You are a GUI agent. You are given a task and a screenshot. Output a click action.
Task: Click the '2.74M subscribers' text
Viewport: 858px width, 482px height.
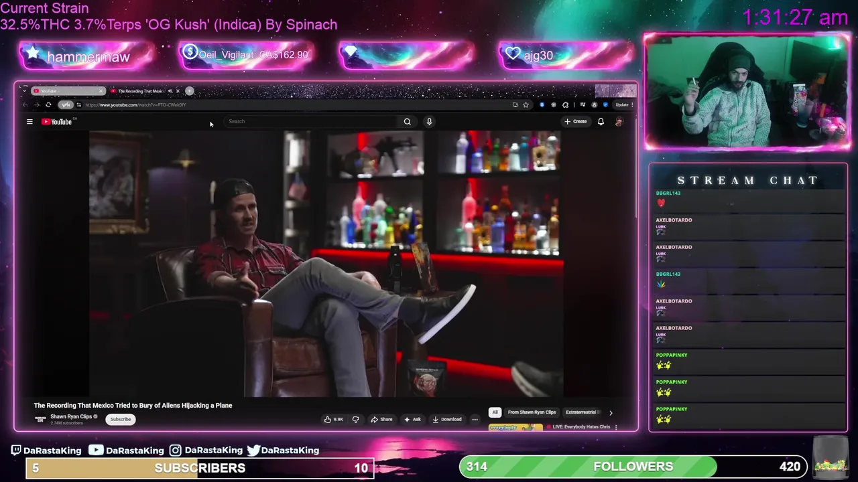point(66,423)
